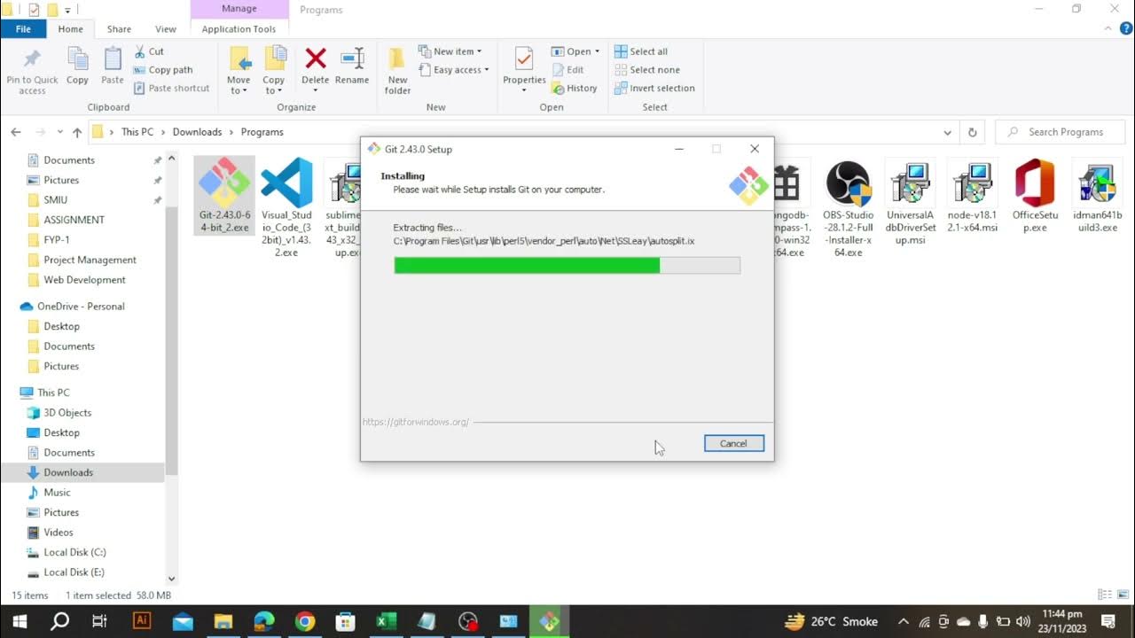The width and height of the screenshot is (1135, 638).
Task: Open Web Development folder in navigation pane
Action: 84,280
